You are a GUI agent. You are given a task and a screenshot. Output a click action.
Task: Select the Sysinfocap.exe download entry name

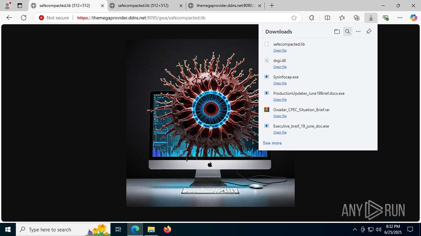286,77
